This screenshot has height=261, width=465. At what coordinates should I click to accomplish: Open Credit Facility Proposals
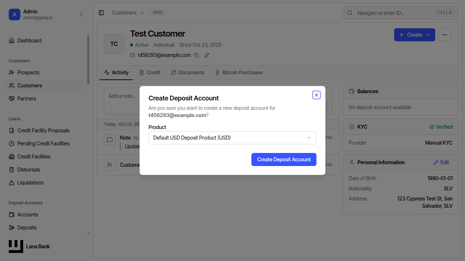click(45, 130)
